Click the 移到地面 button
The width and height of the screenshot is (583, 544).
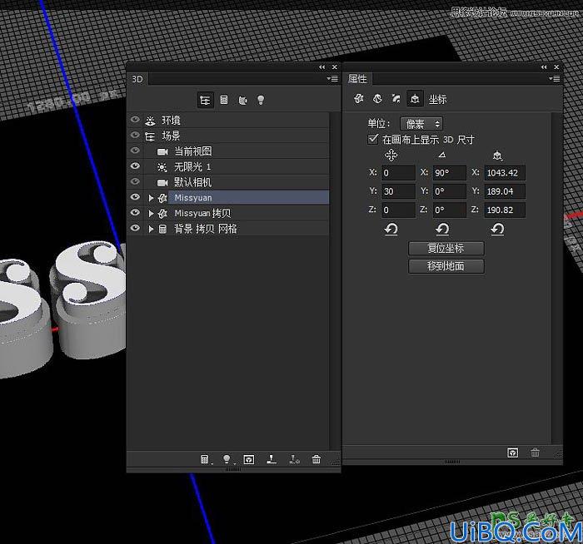click(446, 266)
